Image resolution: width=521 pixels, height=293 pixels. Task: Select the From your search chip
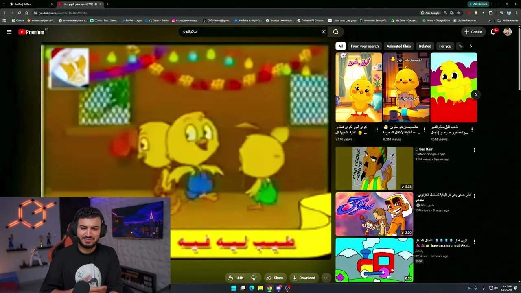click(x=365, y=46)
